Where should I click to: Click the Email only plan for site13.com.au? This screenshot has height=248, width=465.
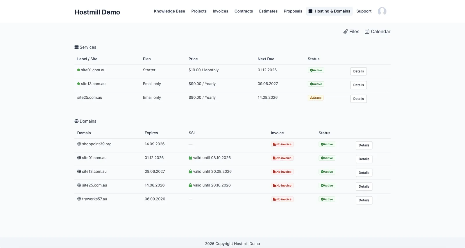[152, 84]
